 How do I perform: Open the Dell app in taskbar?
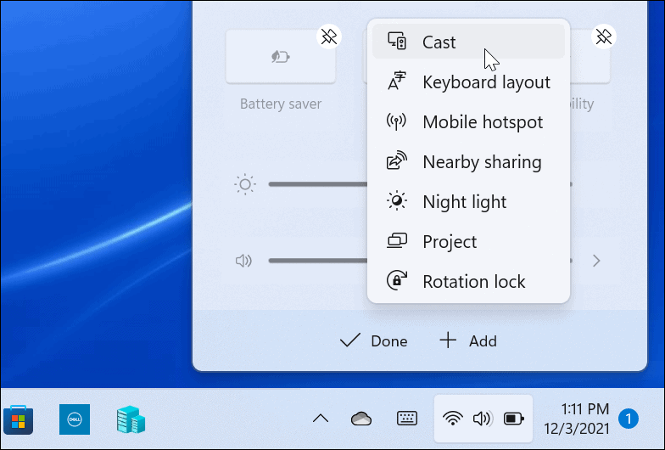coord(75,419)
